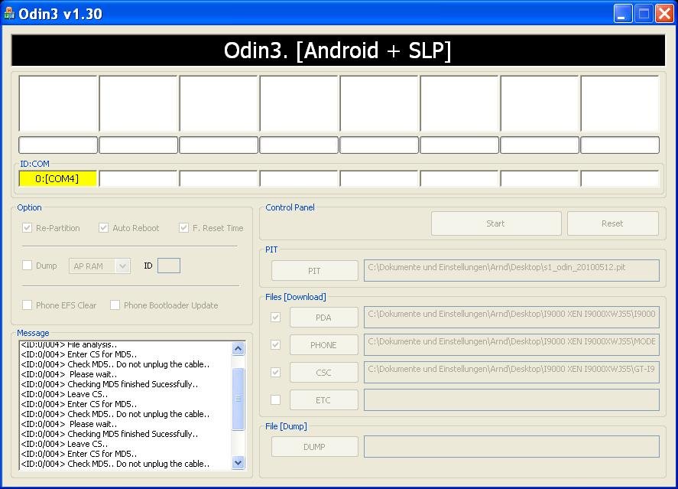Tick the checkbox beside the ETC button

[275, 400]
